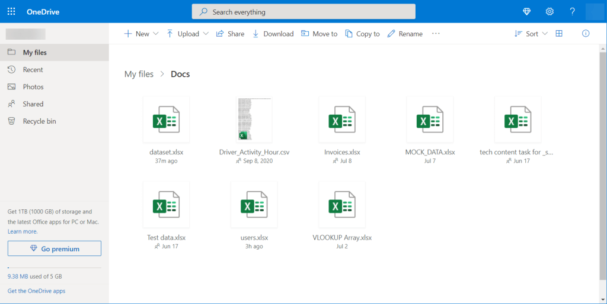Click Download in the toolbar
Viewport: 607px width, 304px height.
tap(273, 34)
